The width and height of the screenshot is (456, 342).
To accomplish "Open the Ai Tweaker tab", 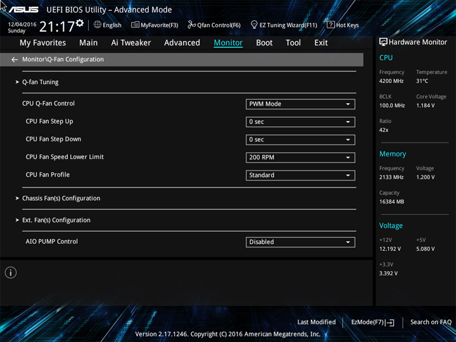I will click(131, 43).
